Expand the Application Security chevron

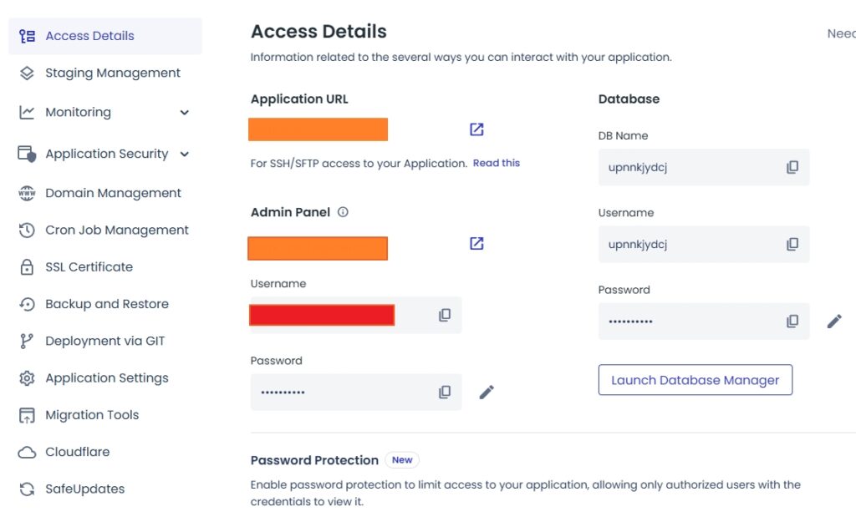tap(185, 154)
